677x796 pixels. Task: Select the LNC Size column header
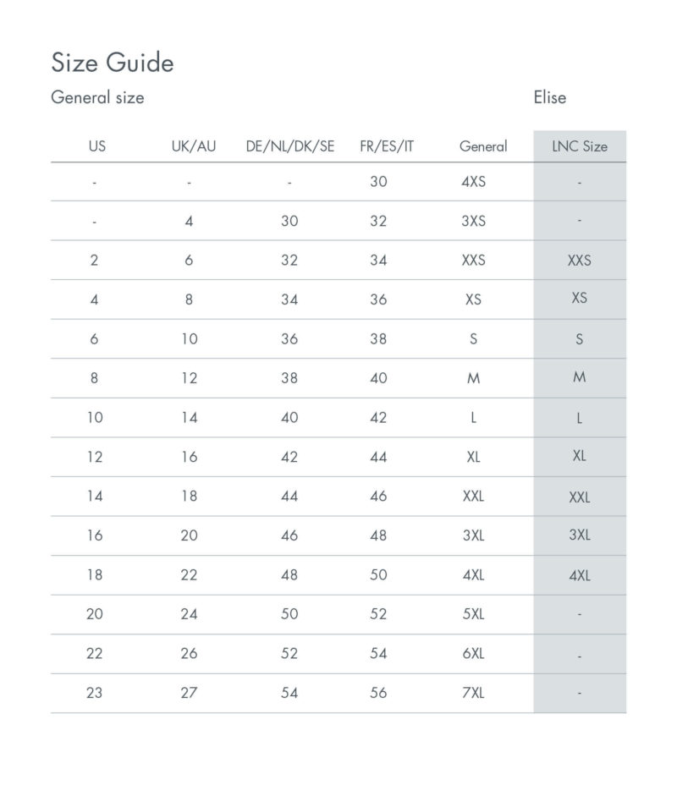(580, 146)
